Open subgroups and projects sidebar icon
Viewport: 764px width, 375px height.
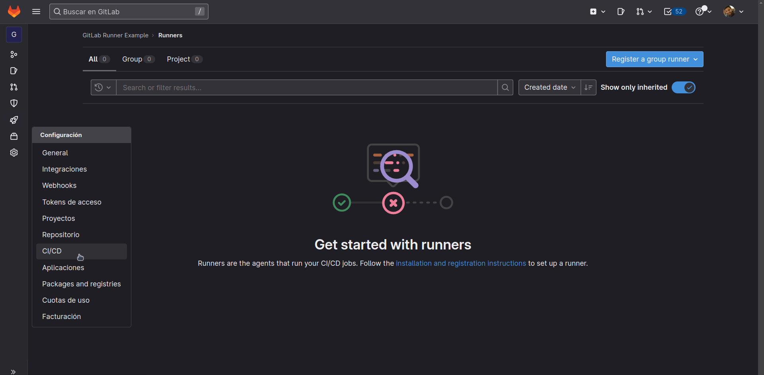pos(14,54)
